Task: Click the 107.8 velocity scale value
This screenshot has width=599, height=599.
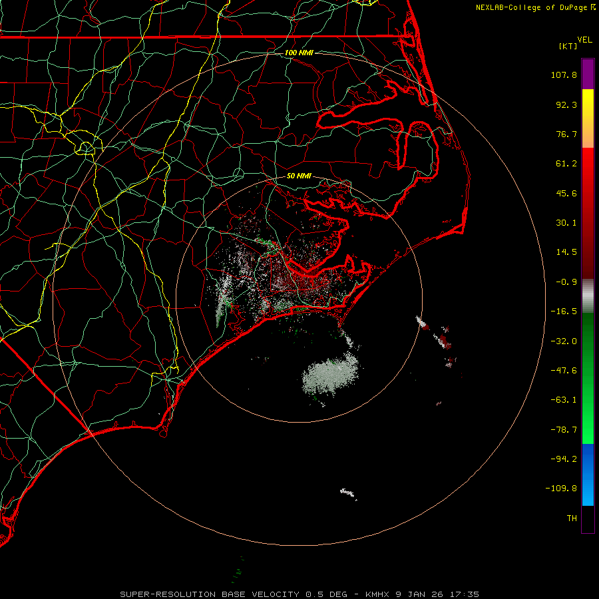Action: [564, 75]
